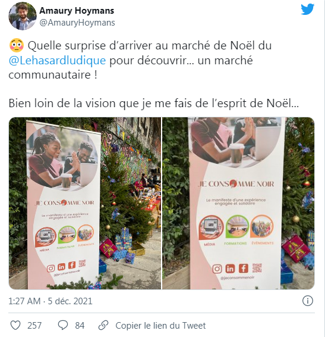Open the right close-up banner photo
325x337 pixels.
pos(238,203)
